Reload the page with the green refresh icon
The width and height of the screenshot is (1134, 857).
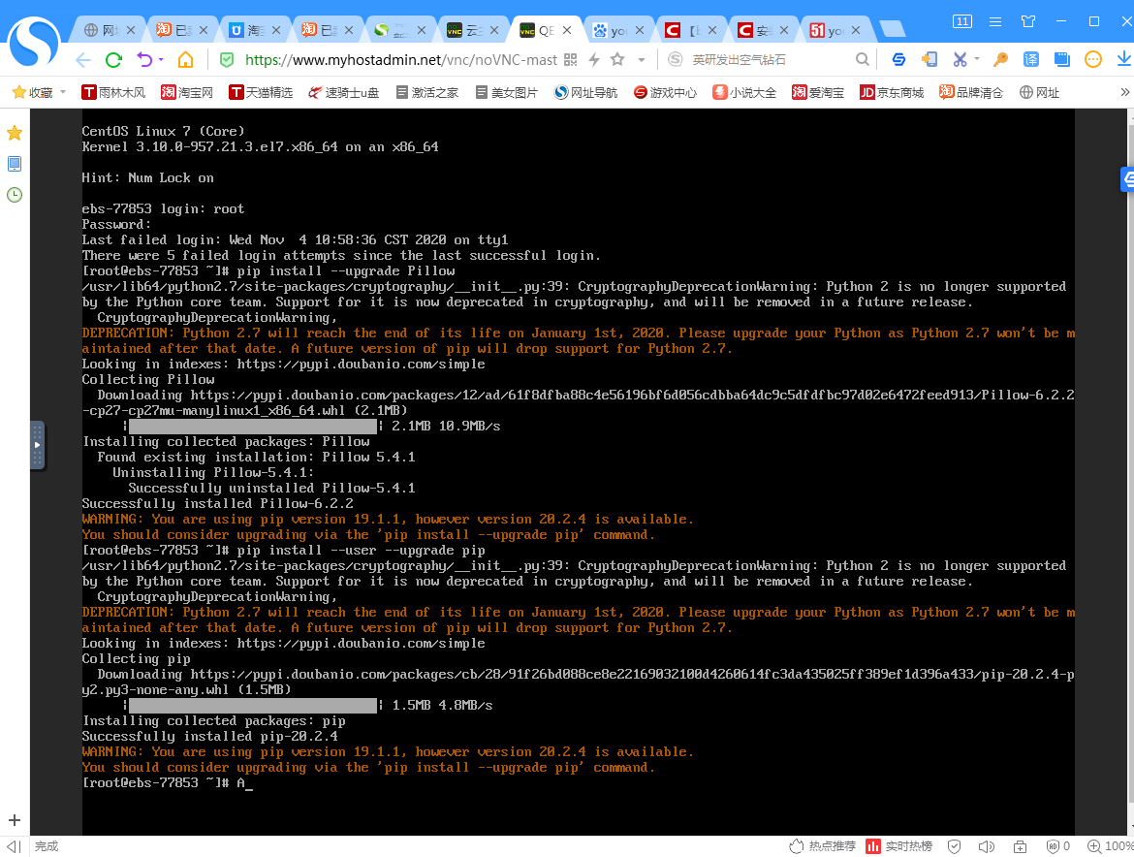point(113,59)
